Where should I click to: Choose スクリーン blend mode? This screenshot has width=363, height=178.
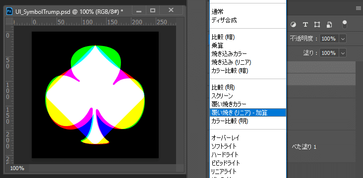(248, 96)
